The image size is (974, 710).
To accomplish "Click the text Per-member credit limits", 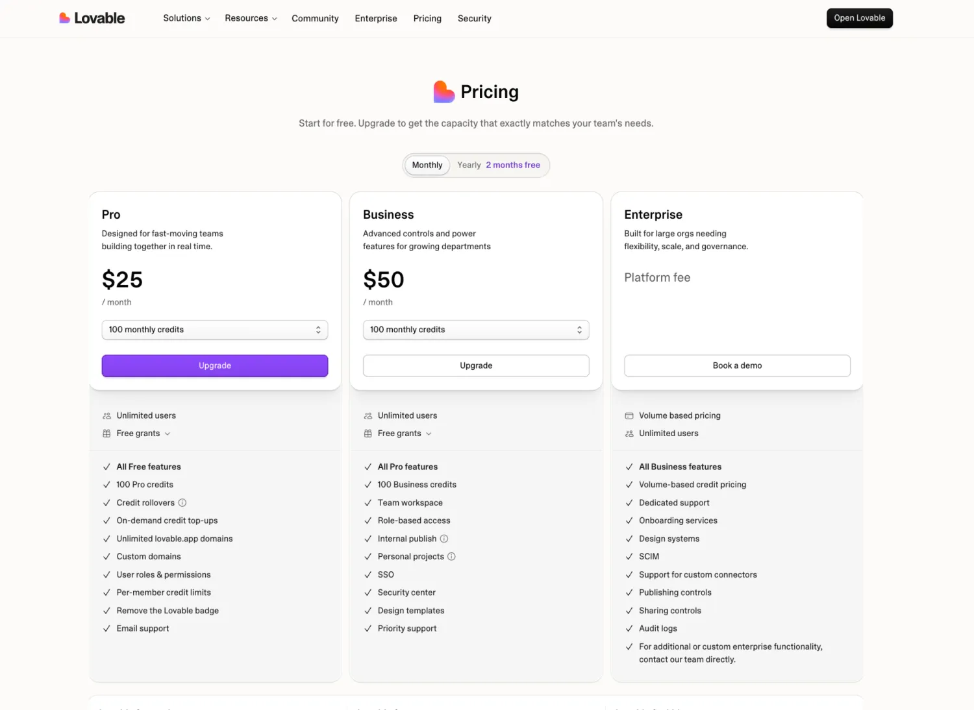I will coord(164,593).
